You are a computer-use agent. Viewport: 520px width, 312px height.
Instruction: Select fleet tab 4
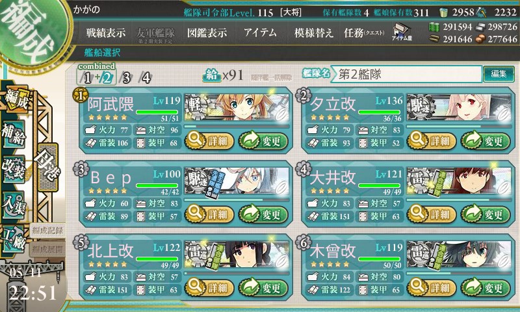point(146,78)
